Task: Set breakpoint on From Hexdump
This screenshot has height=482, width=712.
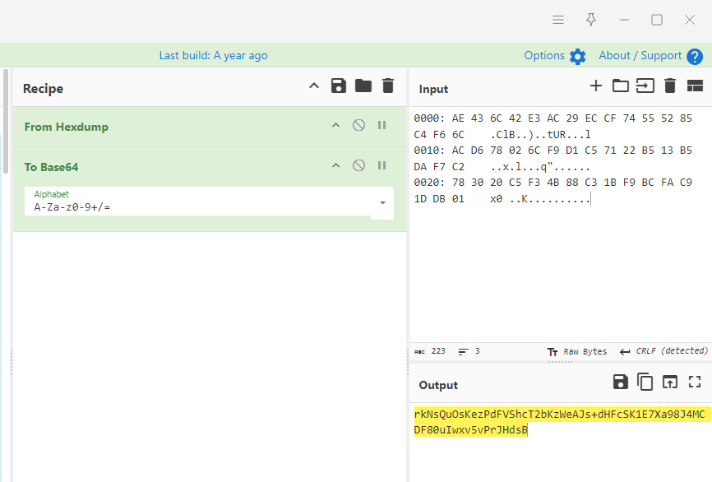Action: 381,126
